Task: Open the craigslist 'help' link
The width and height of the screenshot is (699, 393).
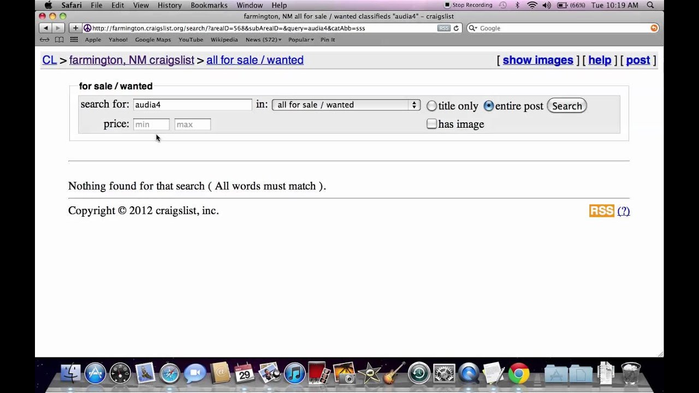Action: (600, 60)
